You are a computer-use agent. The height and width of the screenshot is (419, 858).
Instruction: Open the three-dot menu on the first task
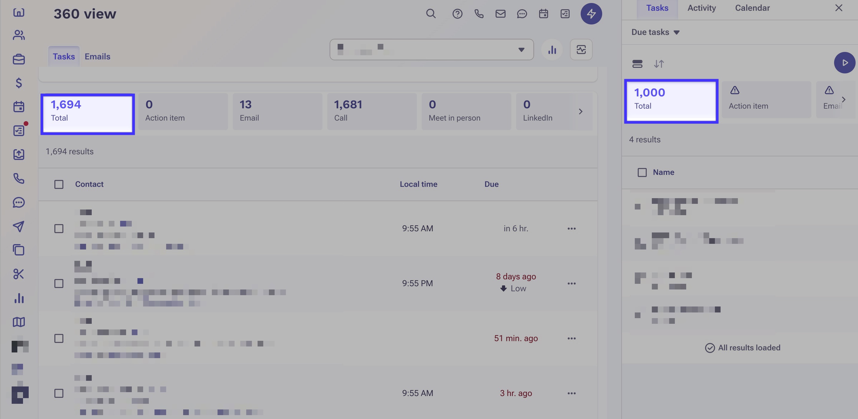pyautogui.click(x=572, y=229)
